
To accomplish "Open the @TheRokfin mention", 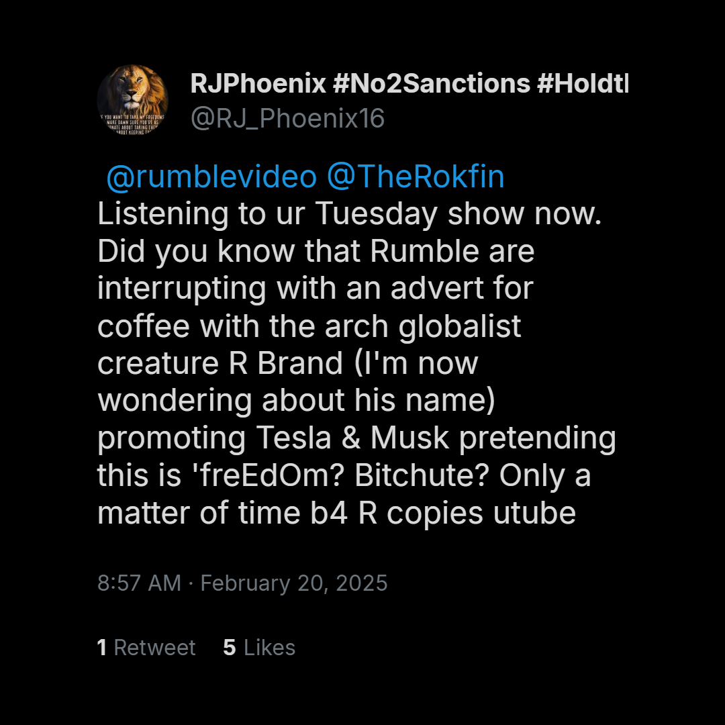I will [x=416, y=177].
